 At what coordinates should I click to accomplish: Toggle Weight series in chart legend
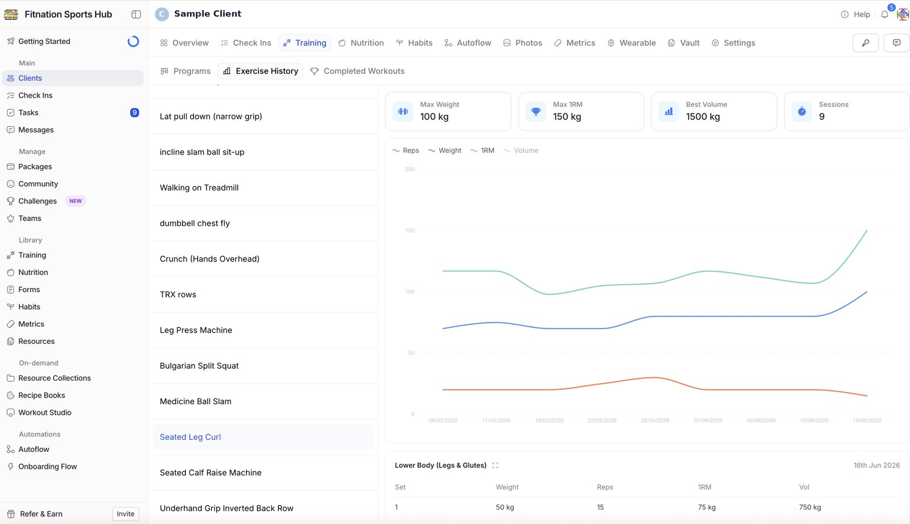coord(445,151)
